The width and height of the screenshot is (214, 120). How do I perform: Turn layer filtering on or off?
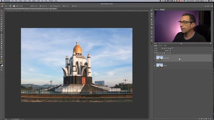pyautogui.click(x=173, y=48)
